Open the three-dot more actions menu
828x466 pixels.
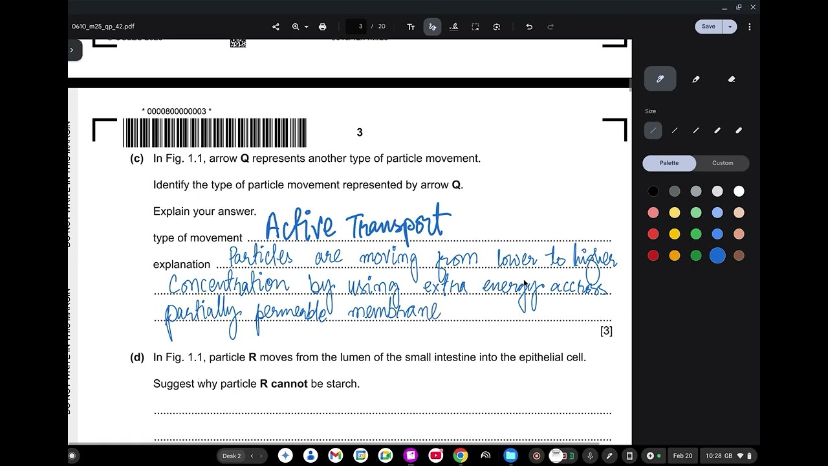(750, 27)
